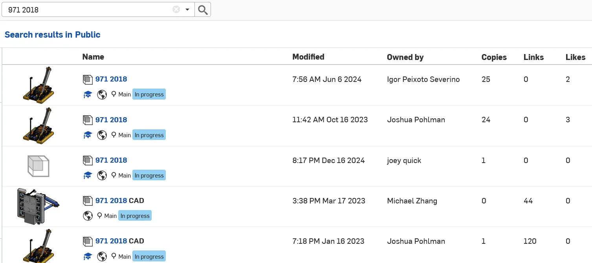Click the Search results in Public heading
Image resolution: width=592 pixels, height=263 pixels.
[x=52, y=34]
